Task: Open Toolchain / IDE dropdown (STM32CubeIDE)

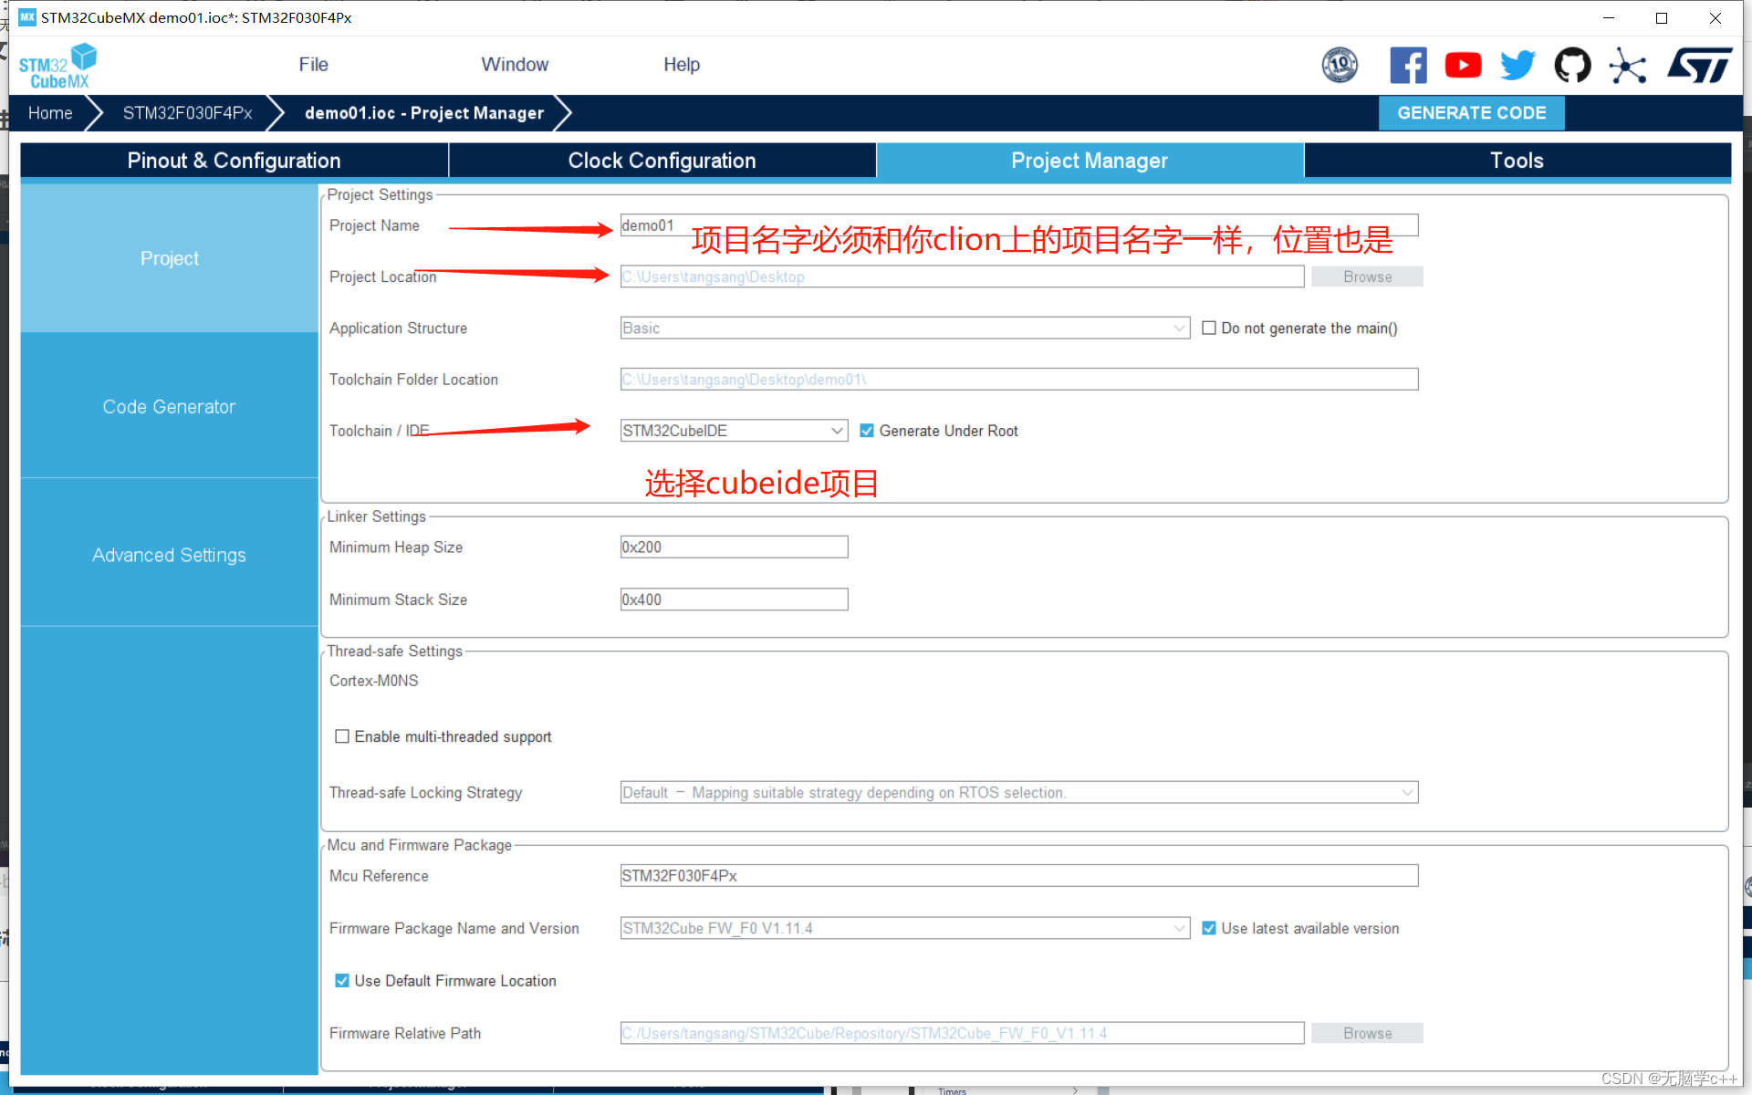Action: coord(734,431)
